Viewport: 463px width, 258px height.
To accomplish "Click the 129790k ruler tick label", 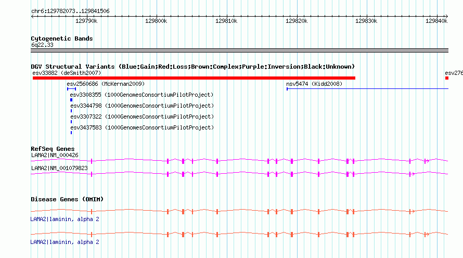I will tap(86, 21).
